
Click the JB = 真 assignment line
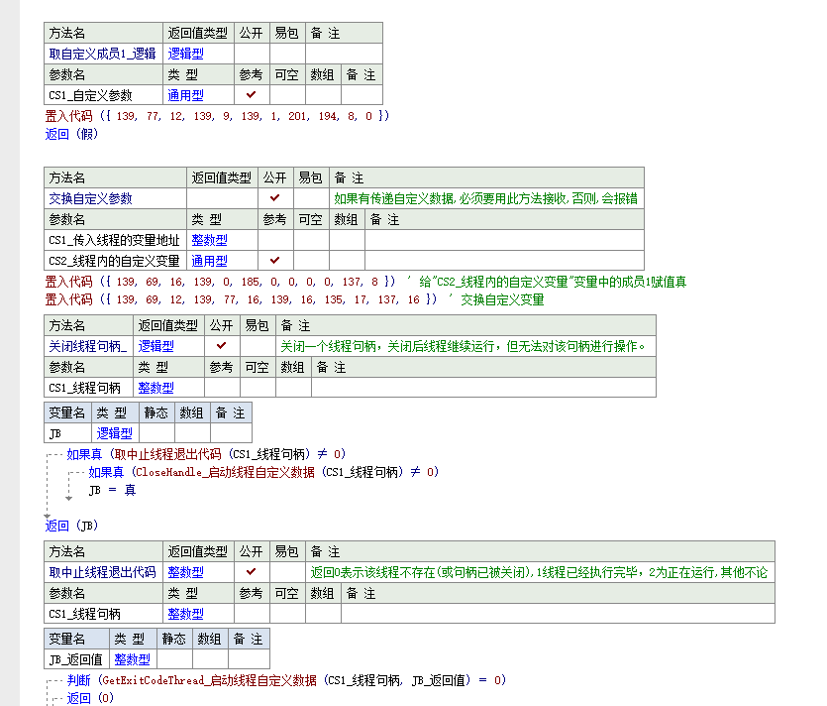coord(112,490)
